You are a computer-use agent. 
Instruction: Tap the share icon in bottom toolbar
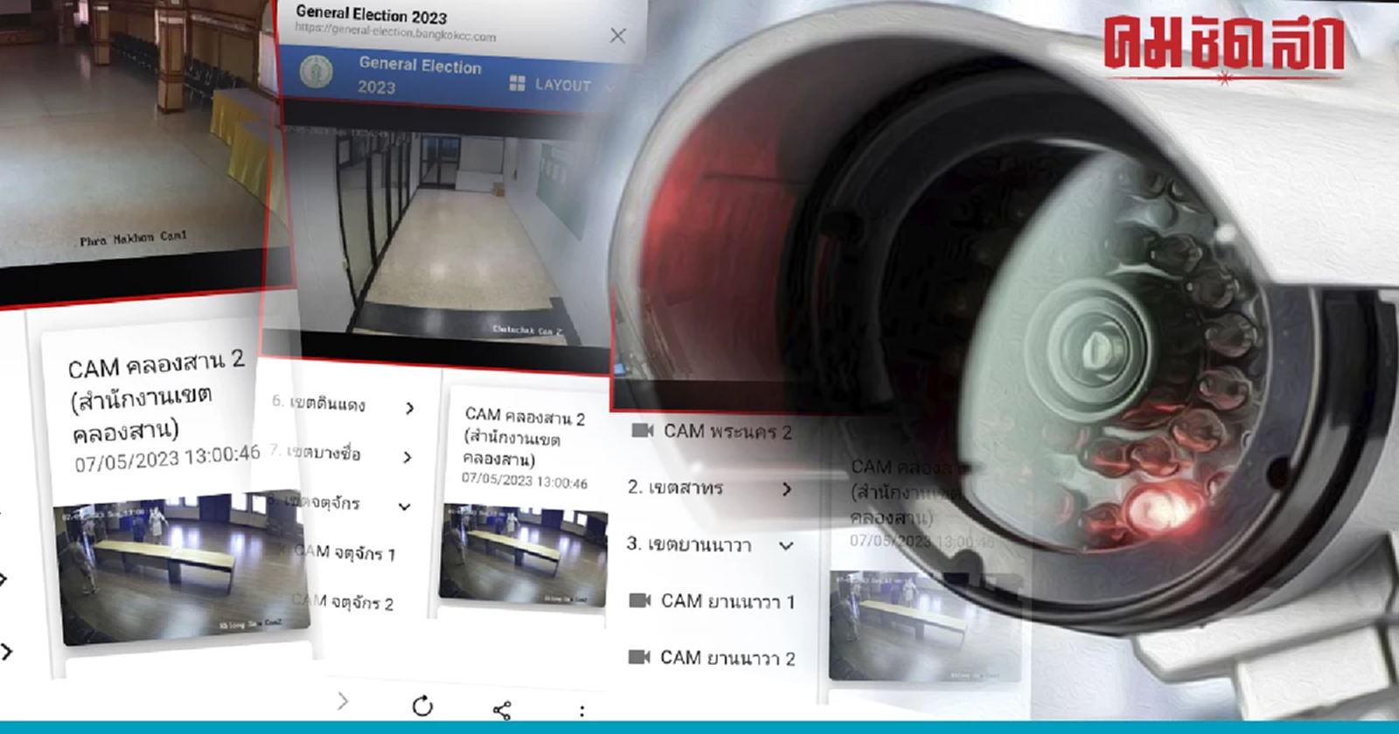pyautogui.click(x=502, y=710)
